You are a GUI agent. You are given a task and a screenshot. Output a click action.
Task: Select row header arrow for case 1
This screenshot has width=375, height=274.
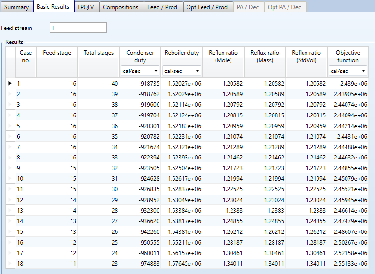pyautogui.click(x=10, y=83)
